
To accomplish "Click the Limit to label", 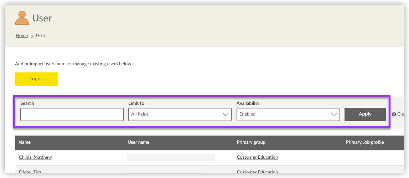I will click(136, 103).
